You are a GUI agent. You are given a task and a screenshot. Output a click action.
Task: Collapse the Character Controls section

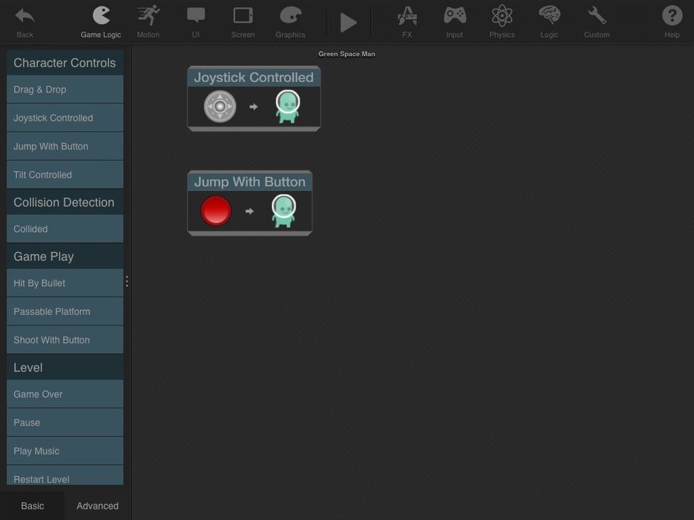pos(64,62)
